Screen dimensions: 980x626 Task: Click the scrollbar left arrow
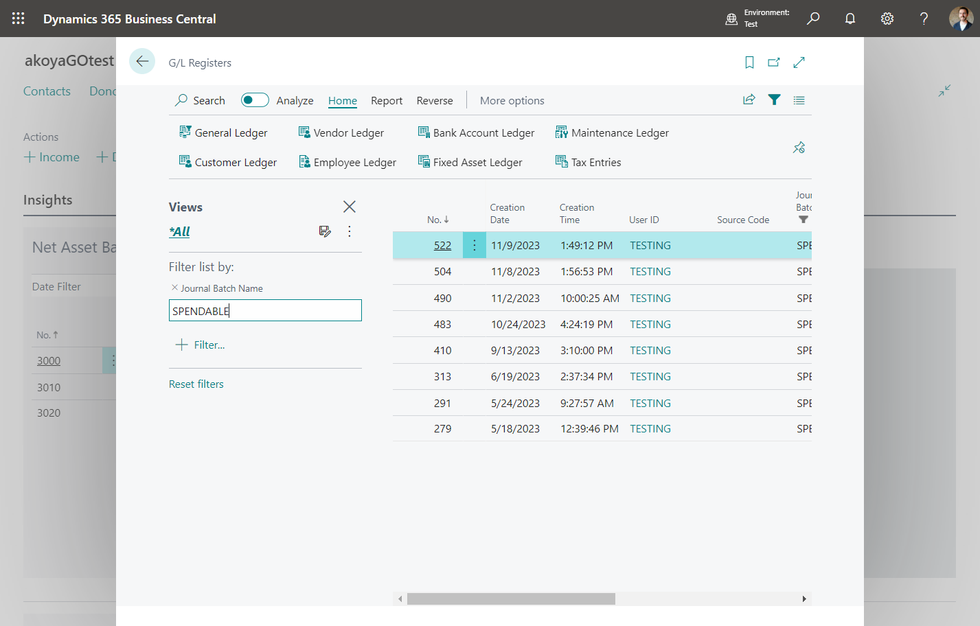tap(400, 599)
